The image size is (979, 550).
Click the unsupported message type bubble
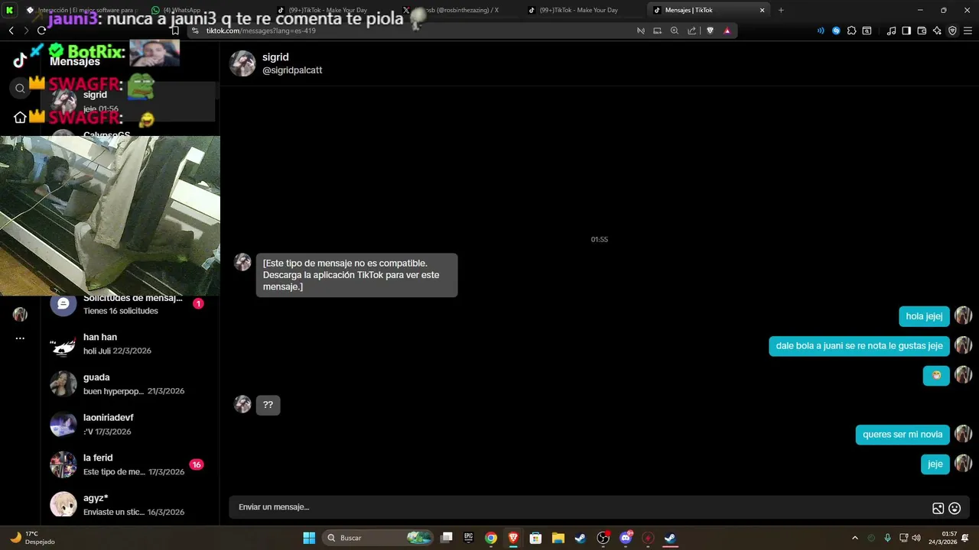click(x=356, y=275)
